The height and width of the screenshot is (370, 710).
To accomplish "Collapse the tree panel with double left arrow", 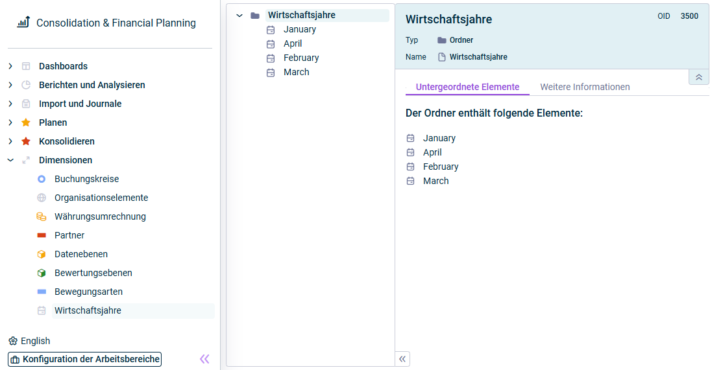I will click(x=402, y=359).
